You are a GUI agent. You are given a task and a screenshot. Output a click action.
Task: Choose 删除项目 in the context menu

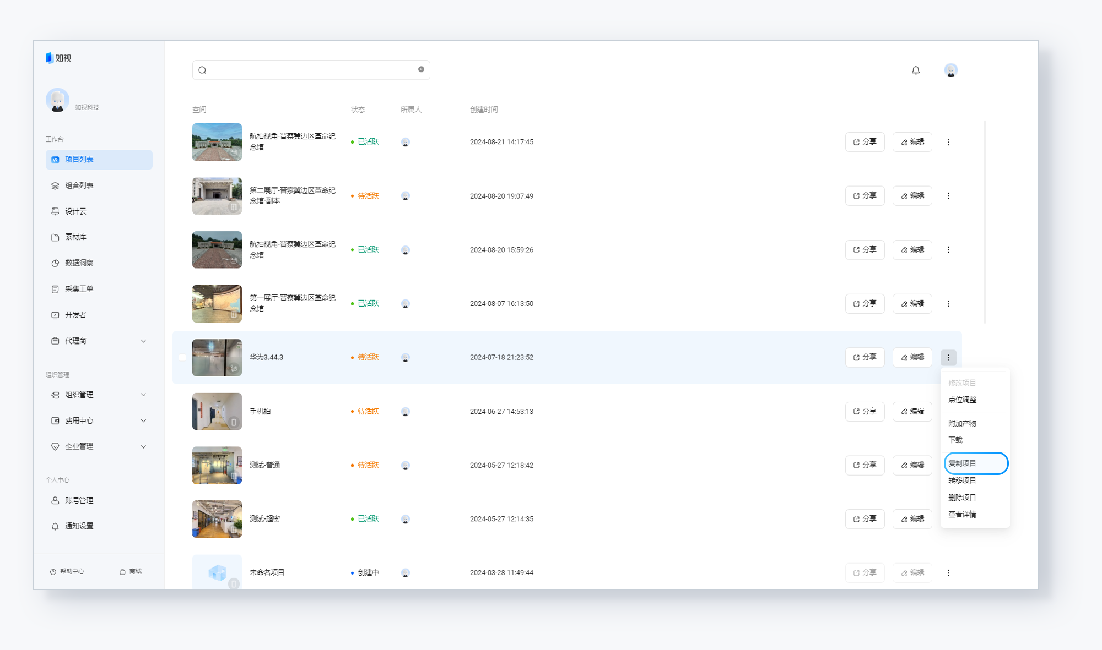[x=962, y=498]
